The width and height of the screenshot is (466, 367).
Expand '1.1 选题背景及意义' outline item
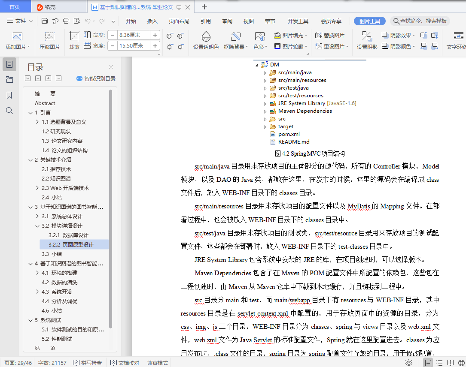[x=37, y=122]
